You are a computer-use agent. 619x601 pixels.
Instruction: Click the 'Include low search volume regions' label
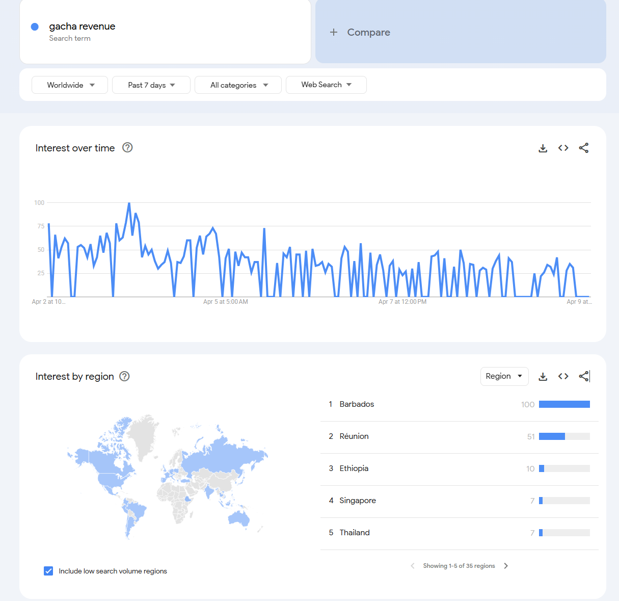coord(113,571)
